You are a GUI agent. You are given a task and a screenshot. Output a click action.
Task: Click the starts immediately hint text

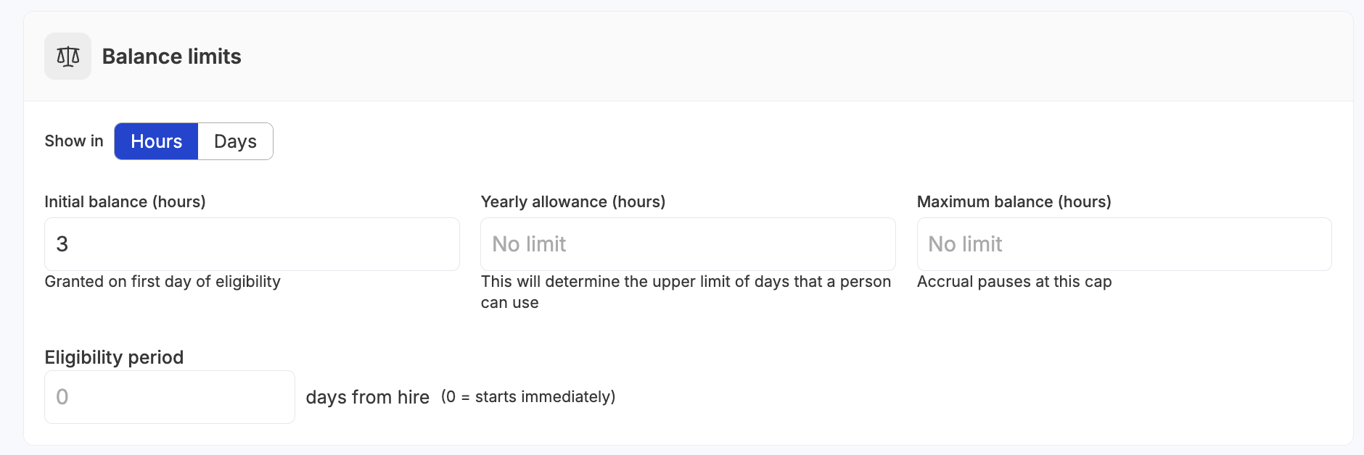coord(527,397)
